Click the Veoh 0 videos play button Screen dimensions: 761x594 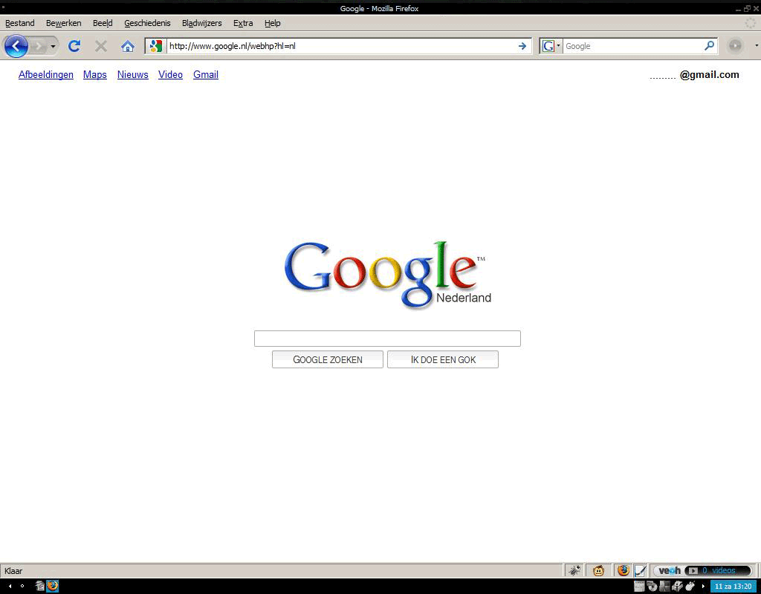pyautogui.click(x=693, y=571)
